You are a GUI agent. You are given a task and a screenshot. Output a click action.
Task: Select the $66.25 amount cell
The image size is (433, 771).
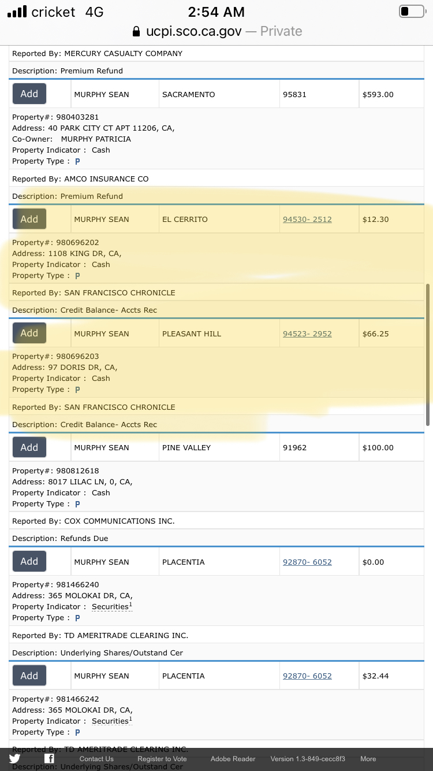pos(391,333)
